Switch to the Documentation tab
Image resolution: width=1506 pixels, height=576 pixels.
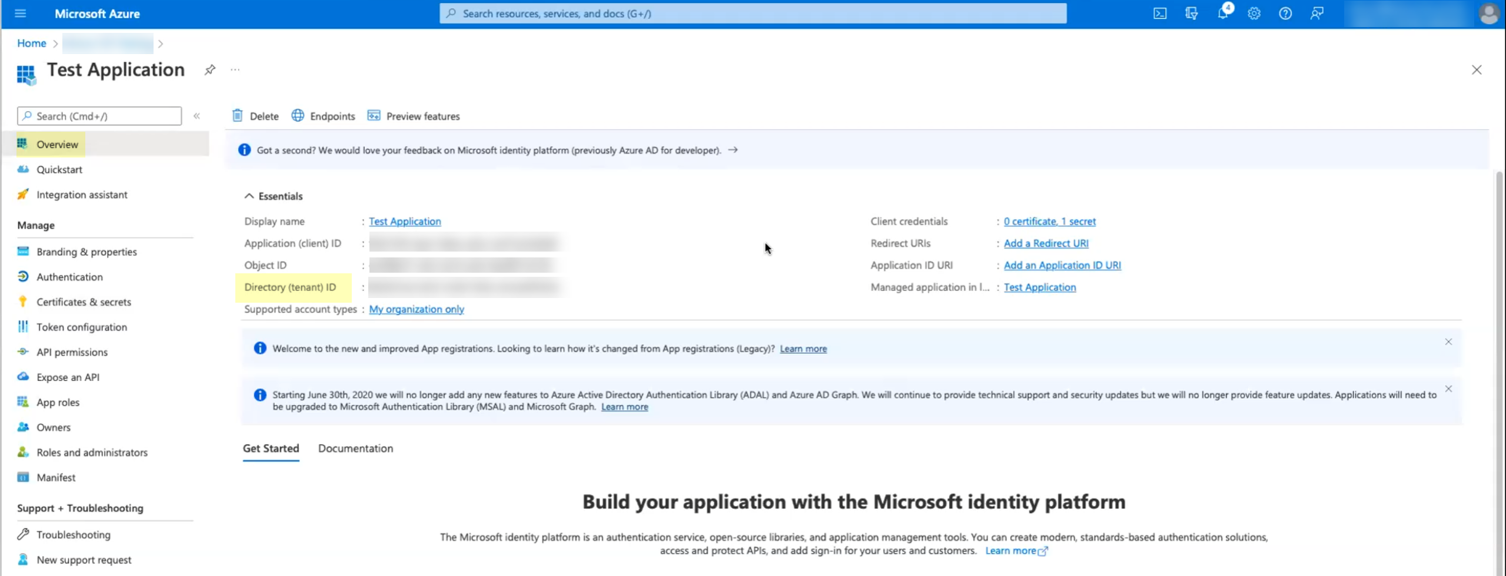click(x=355, y=448)
